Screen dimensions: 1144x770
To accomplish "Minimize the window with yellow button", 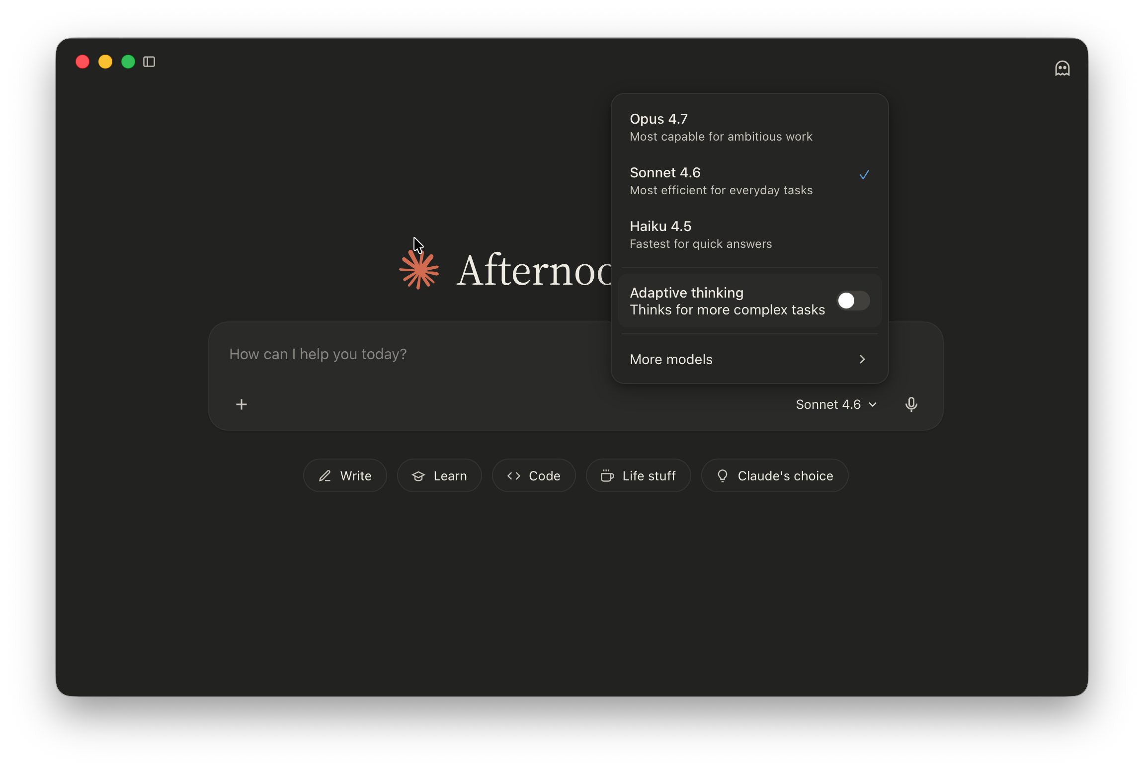I will [105, 62].
